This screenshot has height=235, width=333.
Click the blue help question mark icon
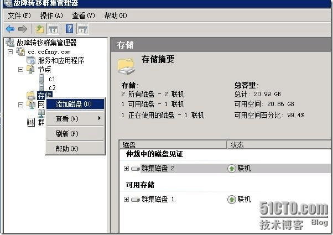tap(70, 29)
